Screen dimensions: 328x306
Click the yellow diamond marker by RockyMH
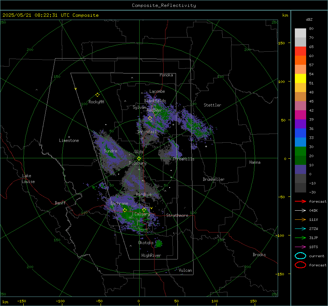pyautogui.click(x=97, y=95)
